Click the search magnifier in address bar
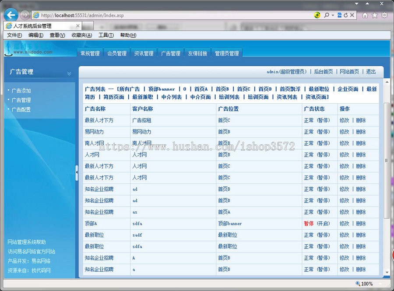 (x=327, y=15)
